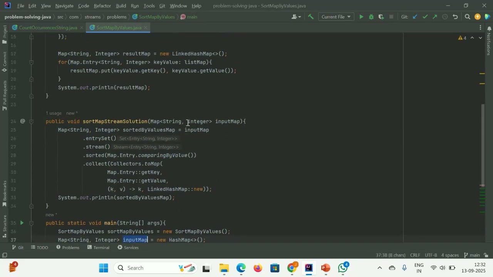The image size is (493, 277).
Task: Start debugging with the bug icon
Action: click(x=371, y=17)
